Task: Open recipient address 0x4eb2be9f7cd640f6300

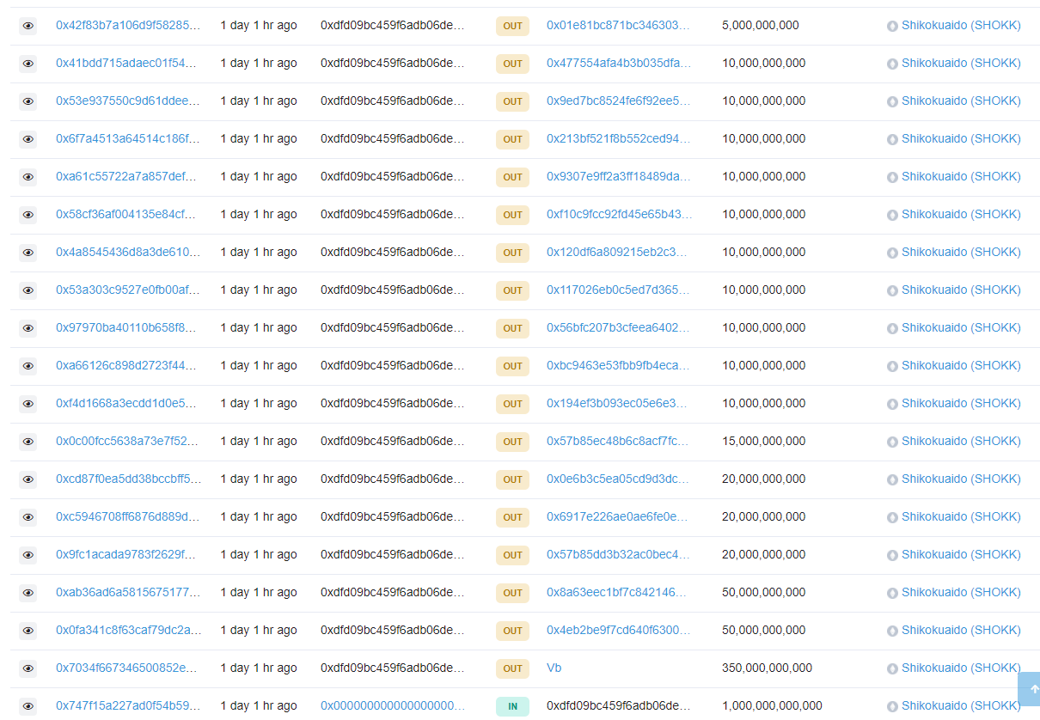Action: click(x=618, y=631)
